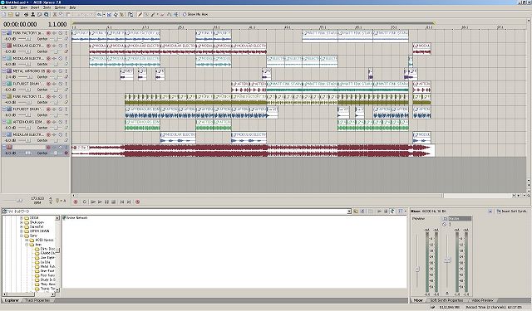Expand the SEGA folder in tree
532x311 pixels.
22,218
